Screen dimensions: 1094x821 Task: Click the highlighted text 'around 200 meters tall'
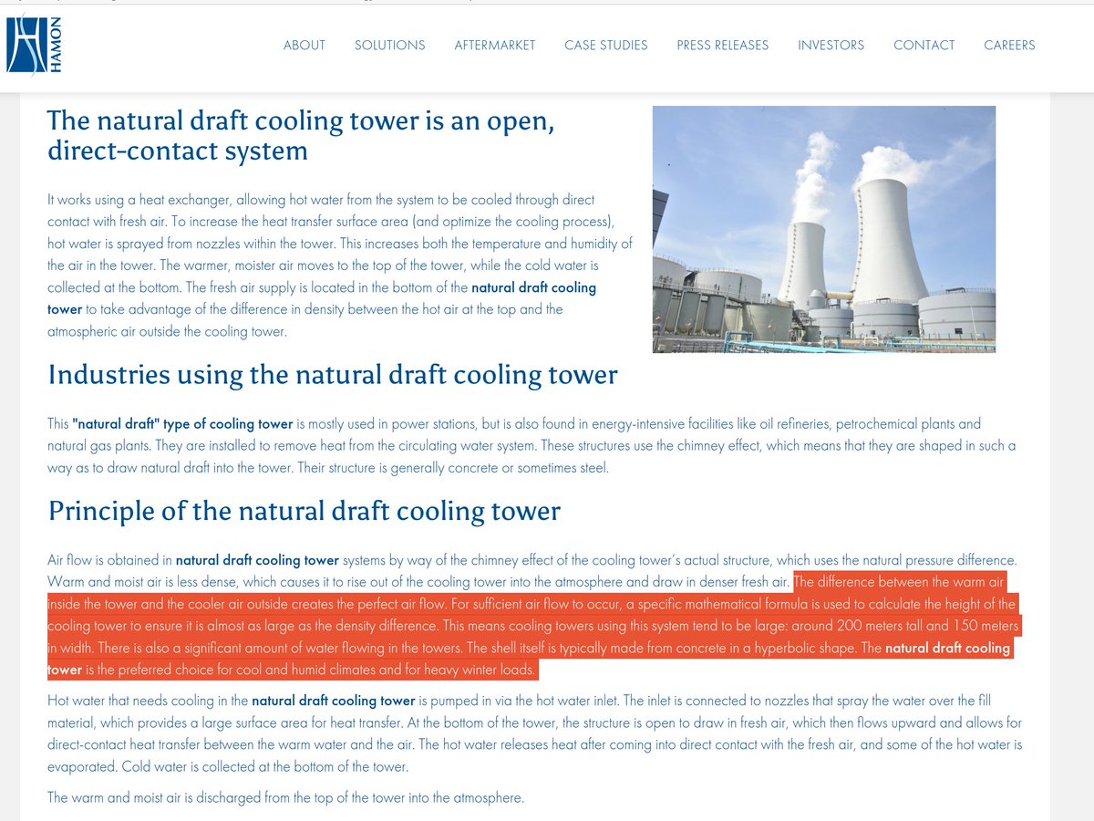(858, 626)
